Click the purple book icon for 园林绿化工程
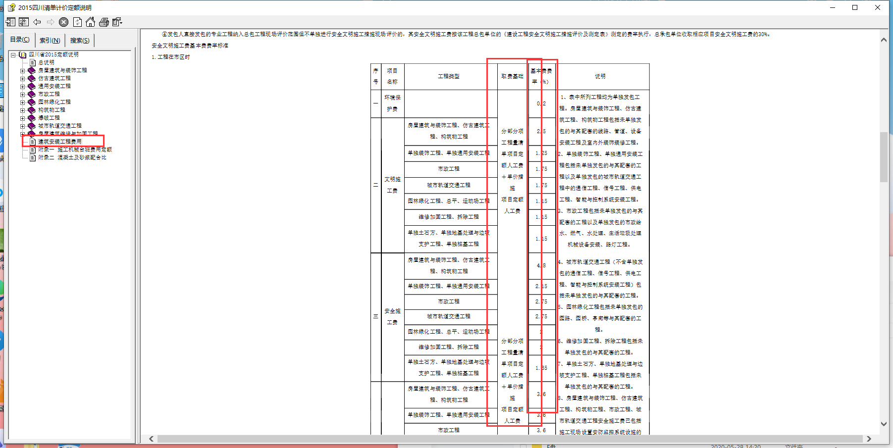The width and height of the screenshot is (893, 448). [32, 102]
